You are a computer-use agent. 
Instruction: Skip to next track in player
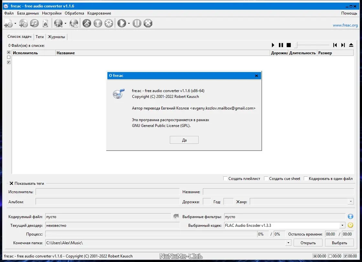tap(343, 45)
